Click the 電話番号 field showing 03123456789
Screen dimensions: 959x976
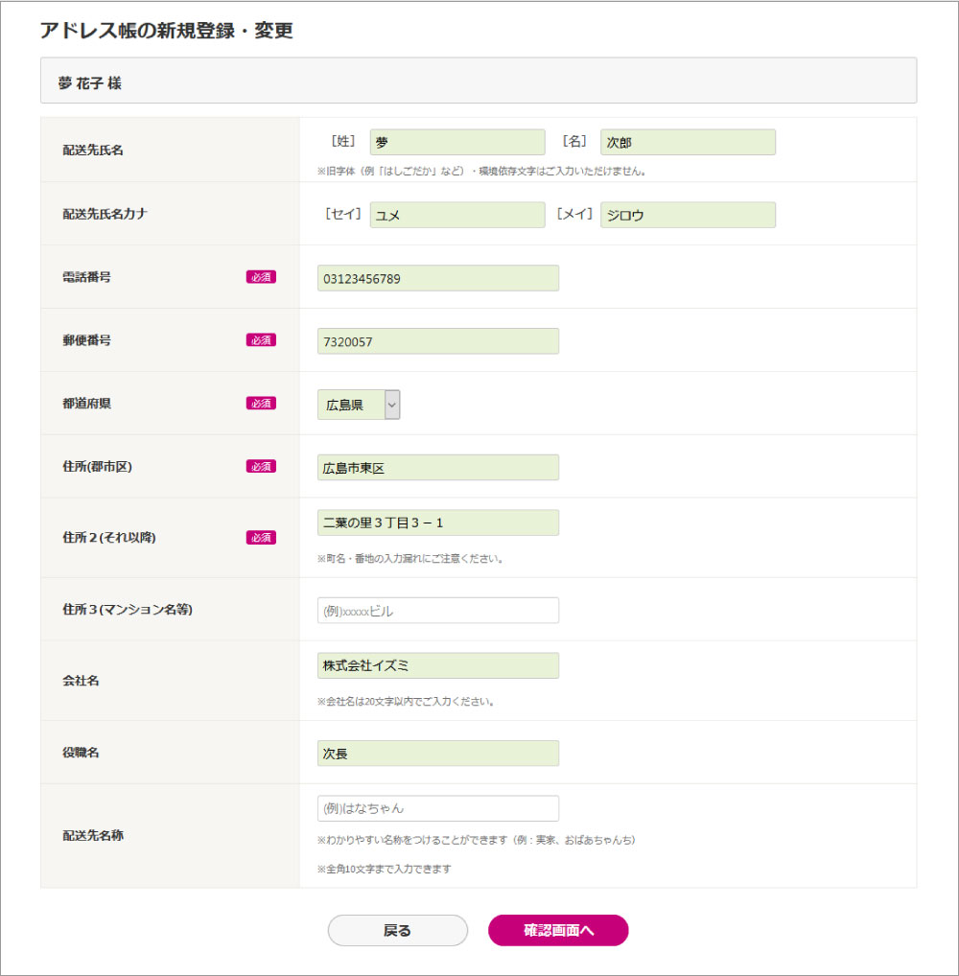tap(437, 278)
